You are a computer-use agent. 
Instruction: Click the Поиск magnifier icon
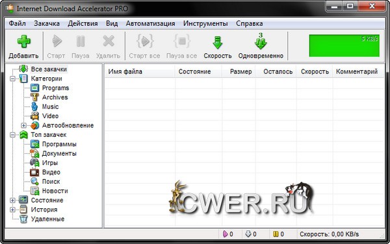coord(34,182)
